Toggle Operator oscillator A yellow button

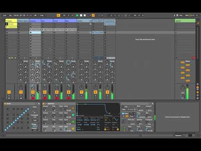[x=73, y=128]
